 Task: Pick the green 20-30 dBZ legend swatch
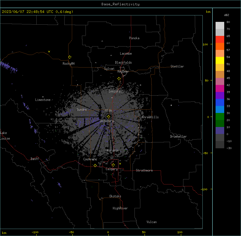[220, 117]
